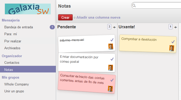Select Notas in the sidebar
Image resolution: width=181 pixels, height=100 pixels.
point(28,69)
